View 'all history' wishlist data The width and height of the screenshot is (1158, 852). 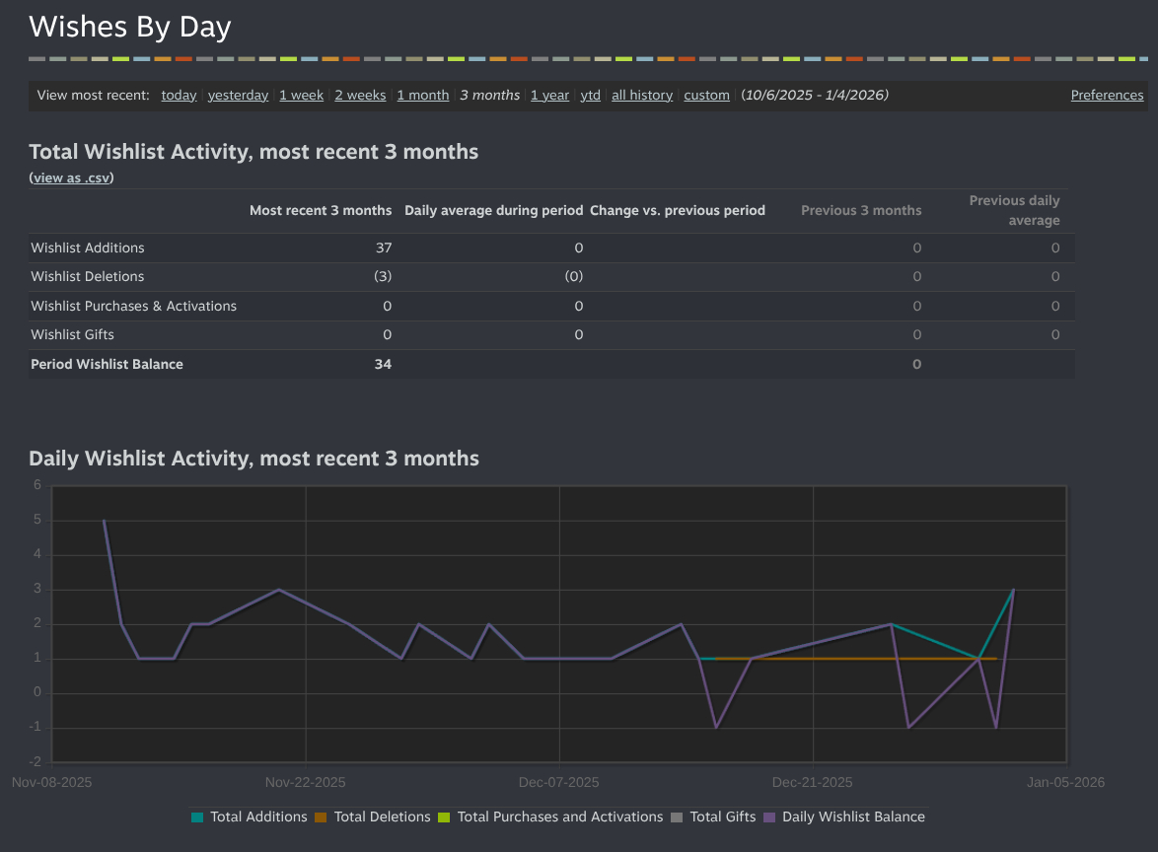[641, 96]
